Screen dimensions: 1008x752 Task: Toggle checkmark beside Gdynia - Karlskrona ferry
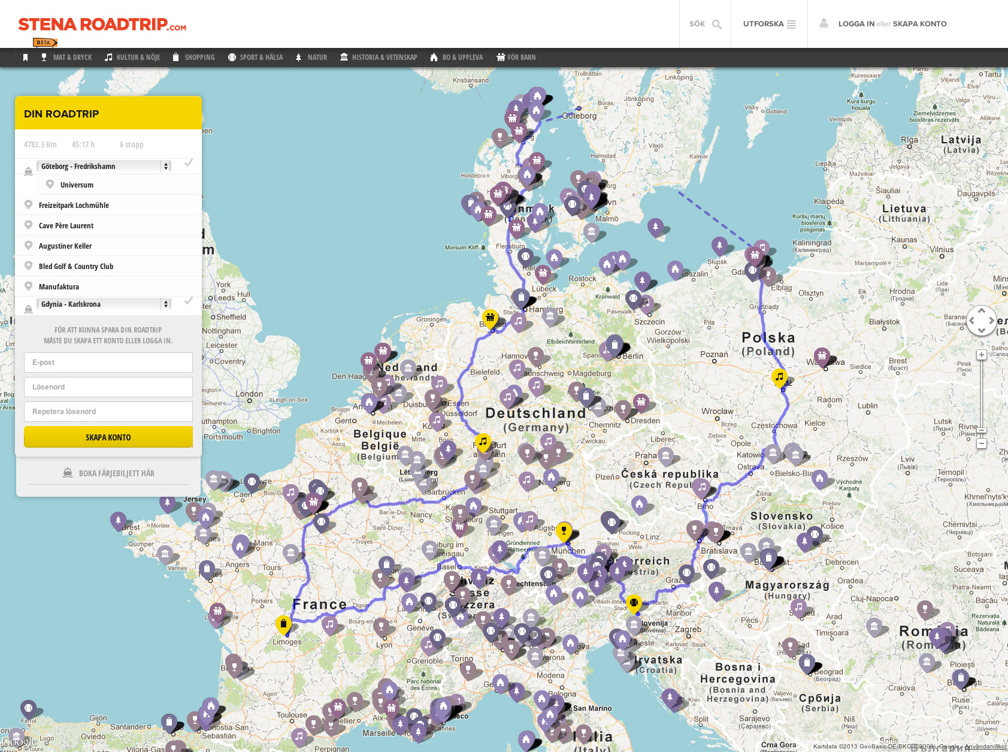point(189,301)
